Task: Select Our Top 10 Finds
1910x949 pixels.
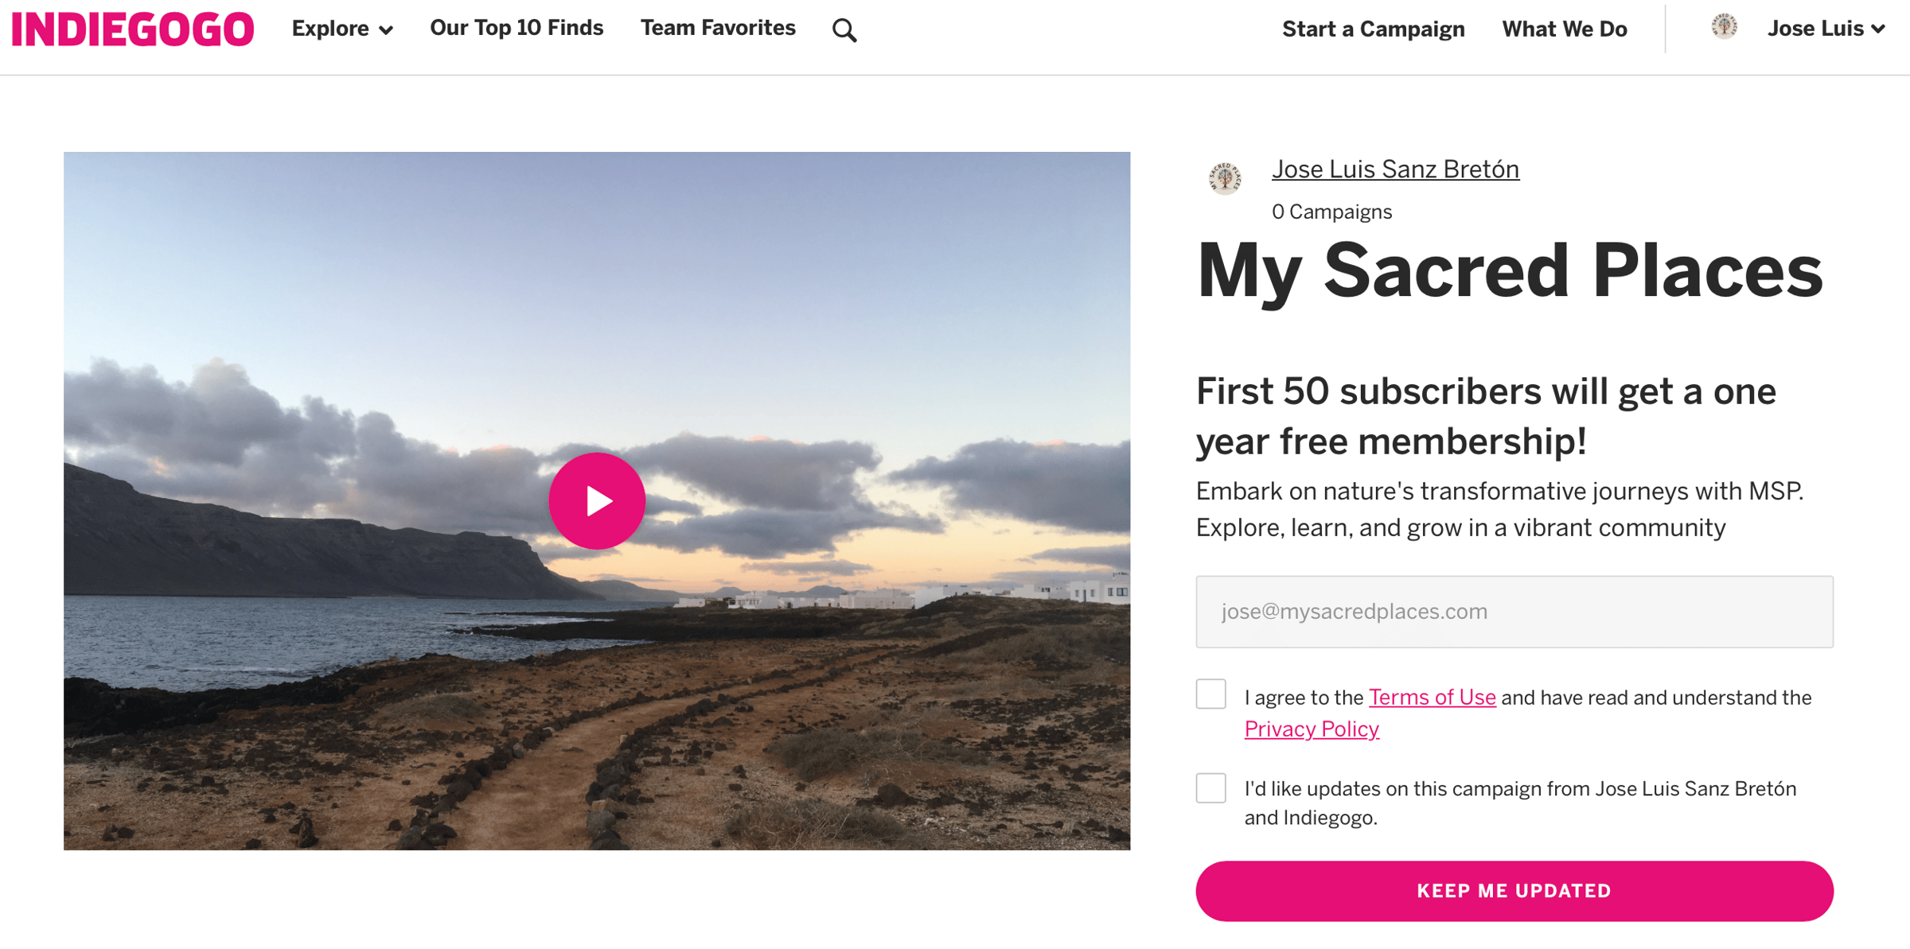Action: tap(516, 28)
